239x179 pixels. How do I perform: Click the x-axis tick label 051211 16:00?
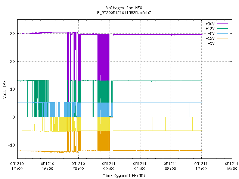232,166
